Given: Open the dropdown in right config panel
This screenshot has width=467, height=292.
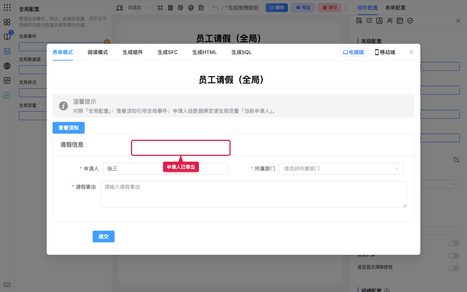Looking at the screenshot, I should (x=440, y=184).
